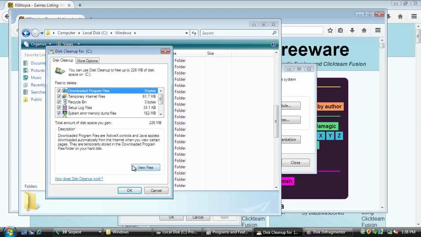Image resolution: width=421 pixels, height=237 pixels.
Task: Select Windows breadcrumb segment
Action: (x=123, y=33)
